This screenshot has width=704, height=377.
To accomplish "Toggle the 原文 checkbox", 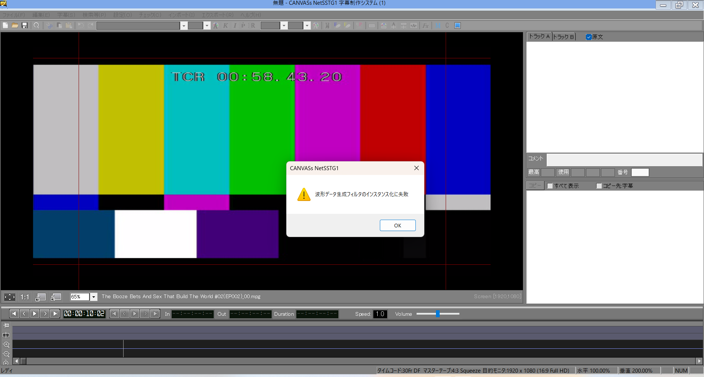I will 588,37.
